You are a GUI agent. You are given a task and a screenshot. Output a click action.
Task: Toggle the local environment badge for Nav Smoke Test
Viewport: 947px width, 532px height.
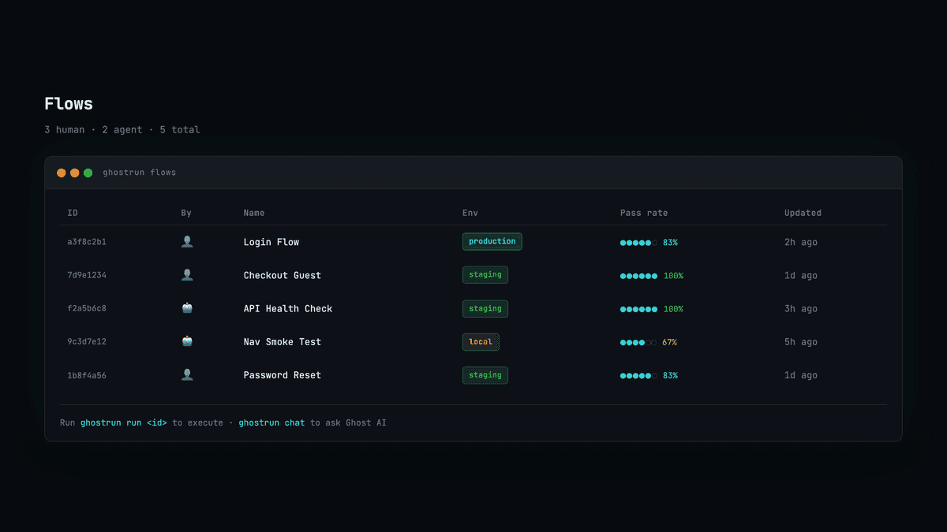[x=482, y=341]
